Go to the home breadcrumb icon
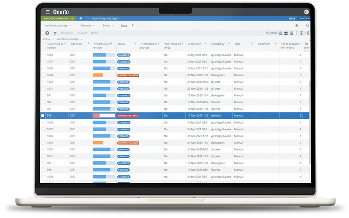Screen dimensions: 349x218 pyautogui.click(x=81, y=18)
